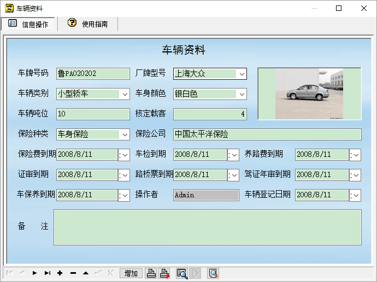Click 证审到期 date value field

(x=87, y=175)
